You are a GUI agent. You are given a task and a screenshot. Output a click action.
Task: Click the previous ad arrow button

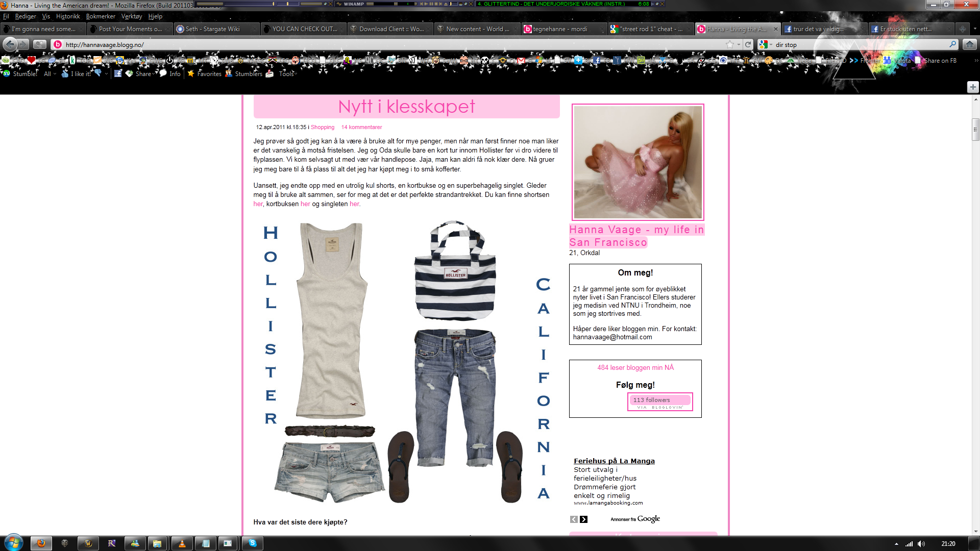tap(574, 519)
